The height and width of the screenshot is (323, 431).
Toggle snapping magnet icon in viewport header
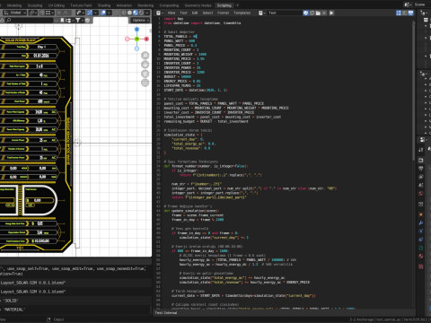(42, 13)
